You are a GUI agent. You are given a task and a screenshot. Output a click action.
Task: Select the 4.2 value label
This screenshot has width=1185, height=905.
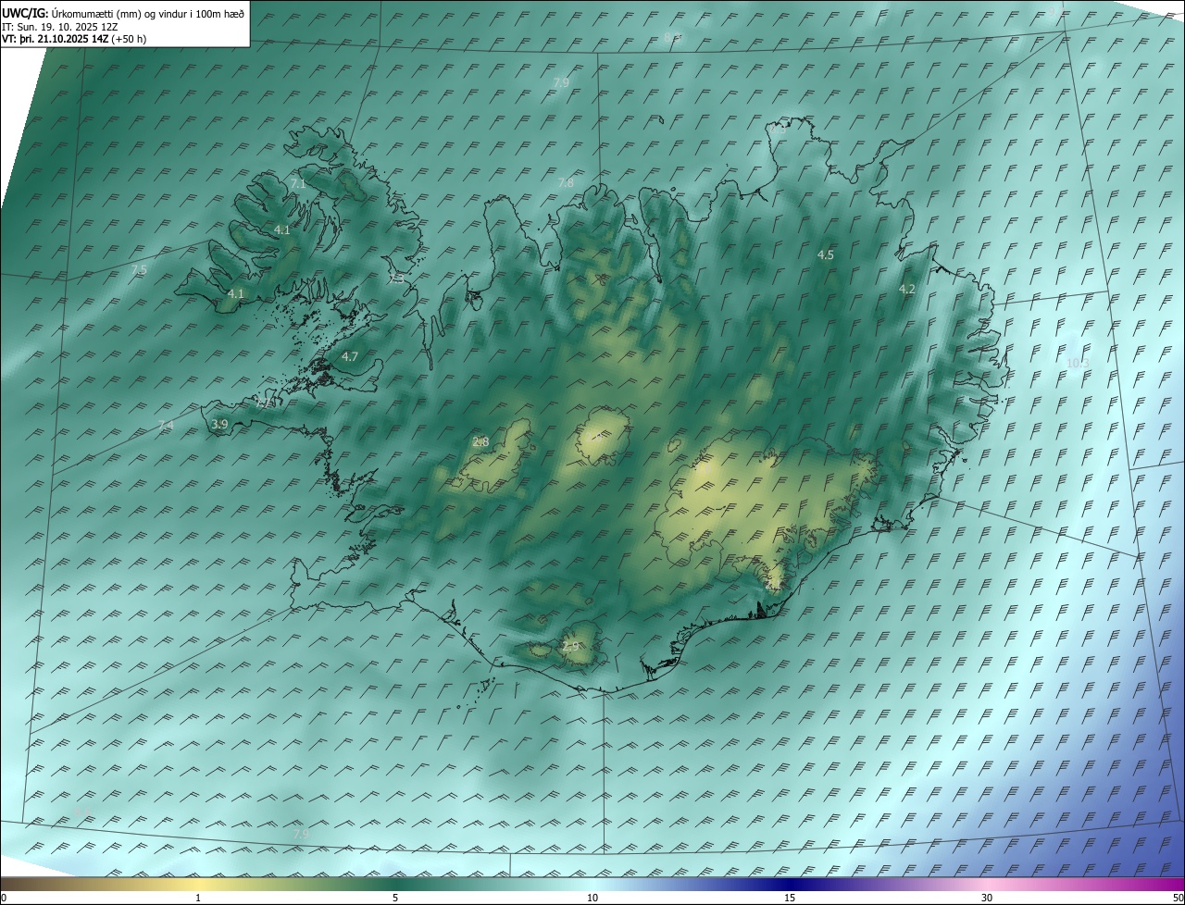907,290
